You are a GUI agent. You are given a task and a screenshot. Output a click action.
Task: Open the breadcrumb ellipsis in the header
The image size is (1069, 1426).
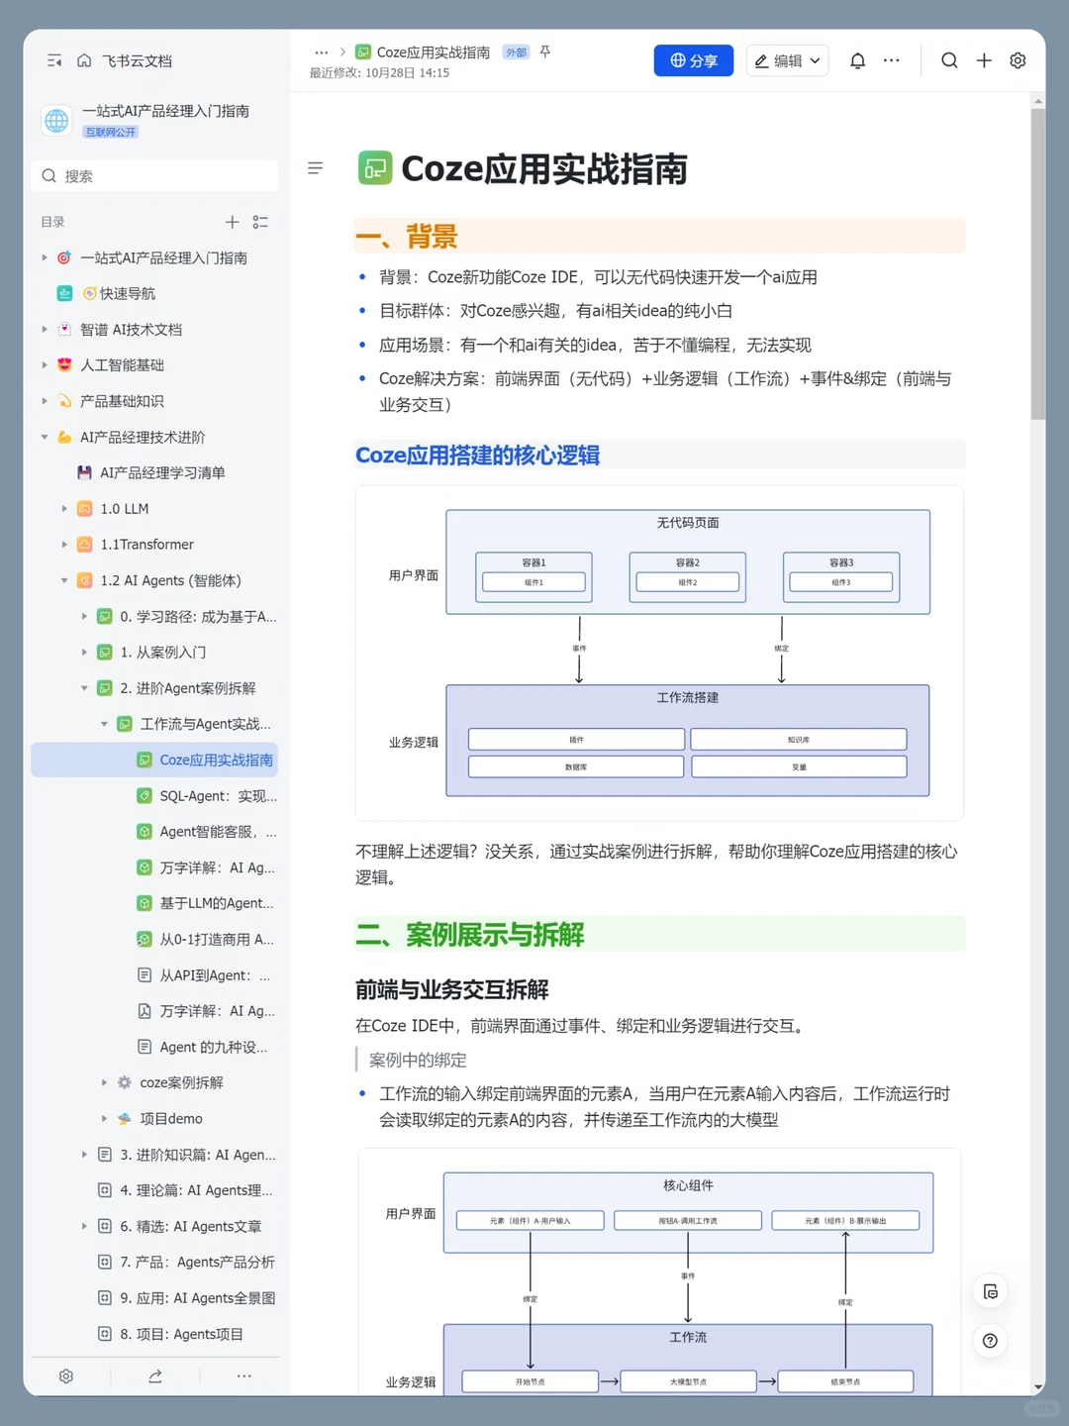pos(321,52)
